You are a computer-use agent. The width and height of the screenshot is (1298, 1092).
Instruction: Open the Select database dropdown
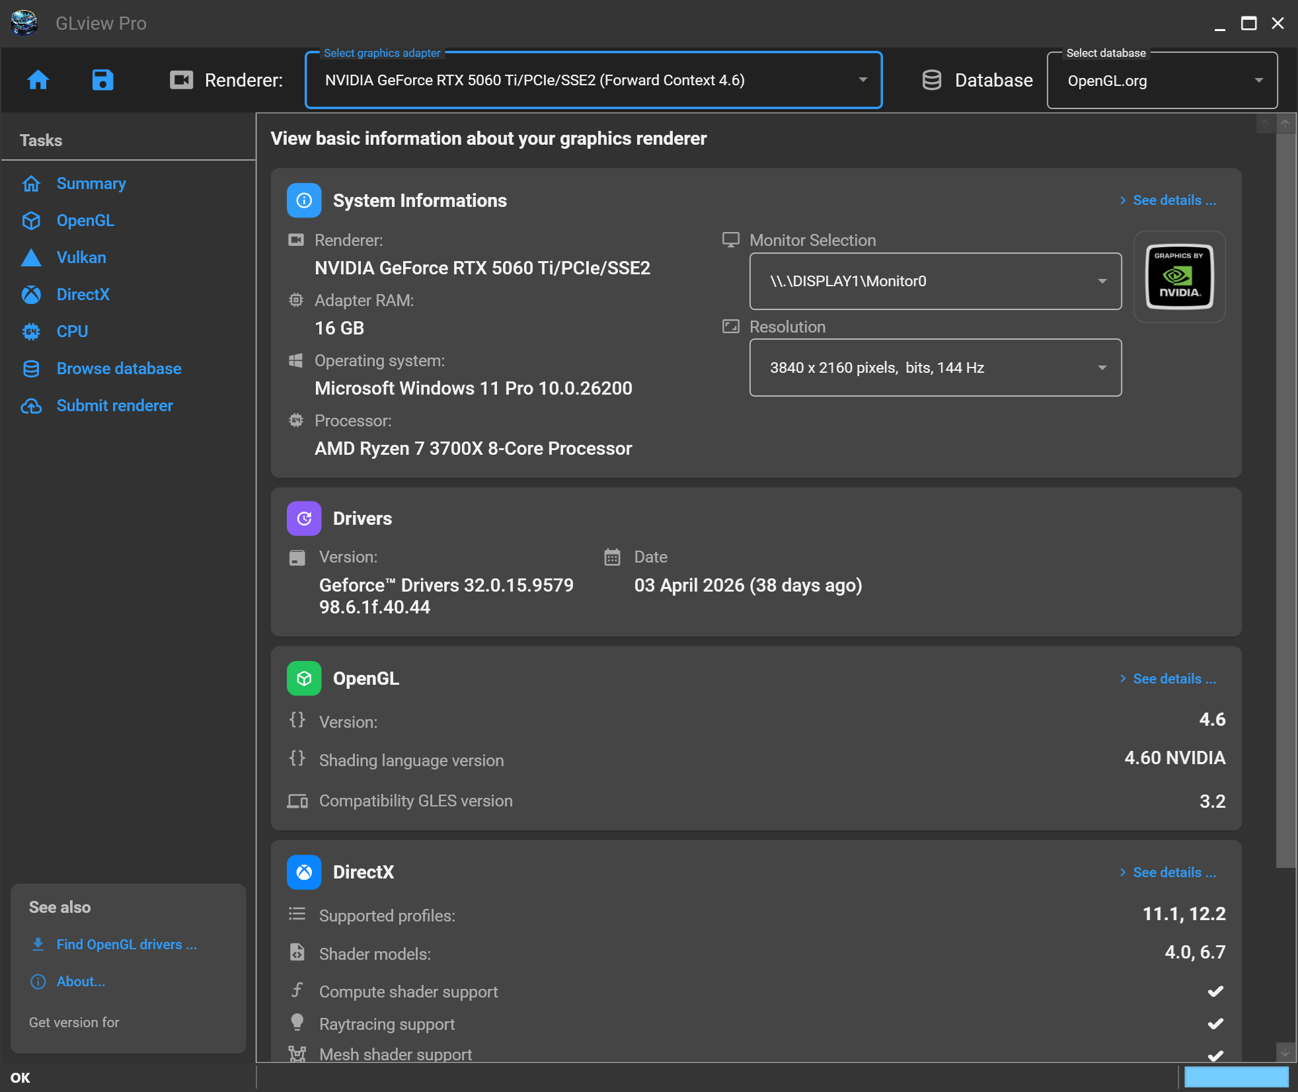click(1162, 81)
